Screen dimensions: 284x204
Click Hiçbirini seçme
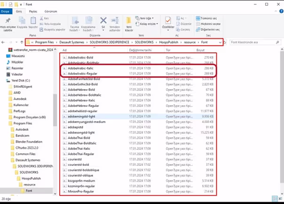(208, 24)
